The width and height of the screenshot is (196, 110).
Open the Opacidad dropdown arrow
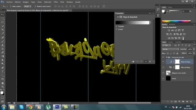click(194, 49)
